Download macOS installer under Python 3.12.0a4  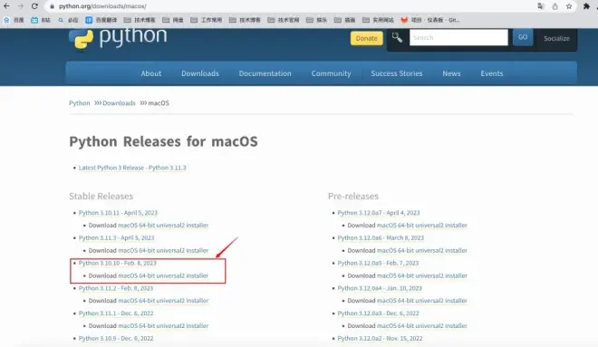(x=422, y=301)
